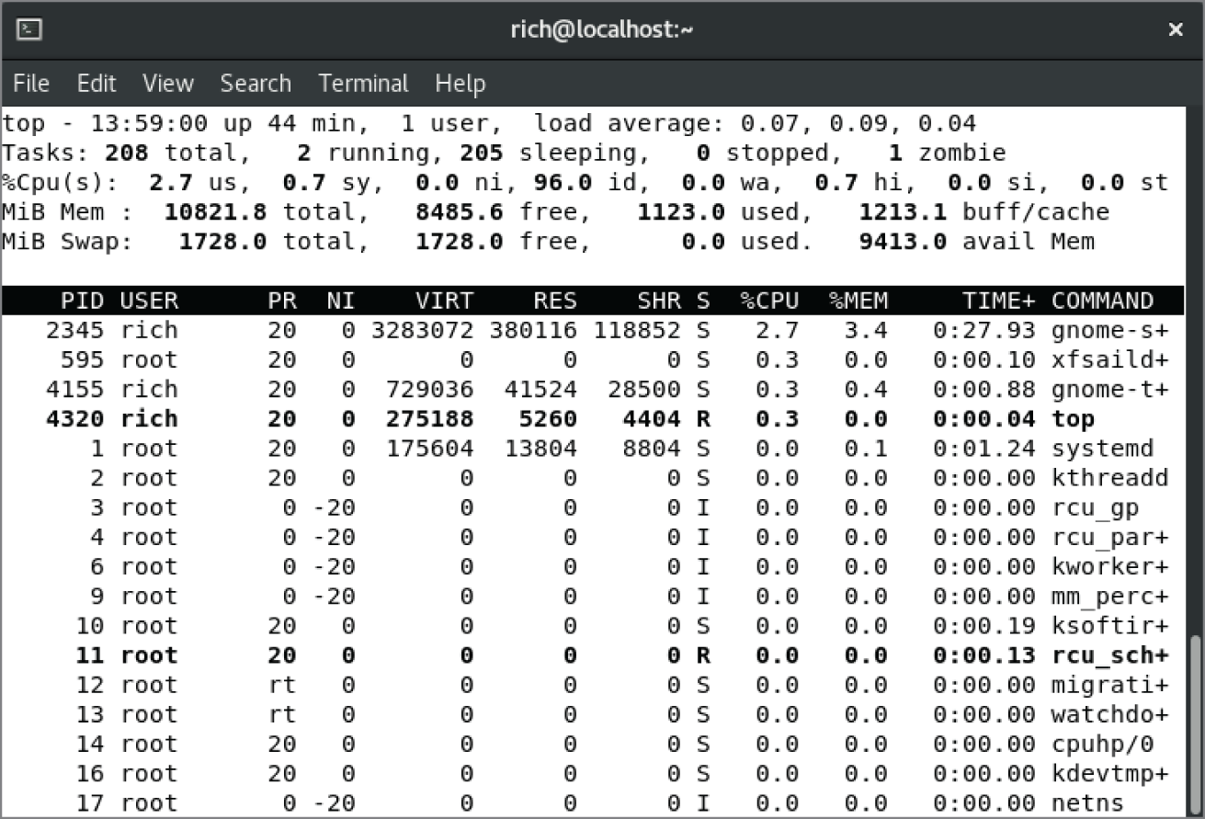
Task: Click the gnome-t+ command in row 4155
Action: [x=1110, y=390]
